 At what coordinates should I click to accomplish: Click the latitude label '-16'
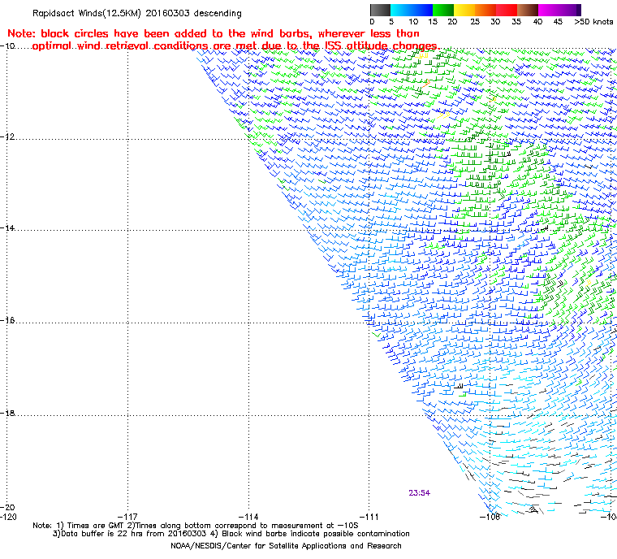[7, 320]
